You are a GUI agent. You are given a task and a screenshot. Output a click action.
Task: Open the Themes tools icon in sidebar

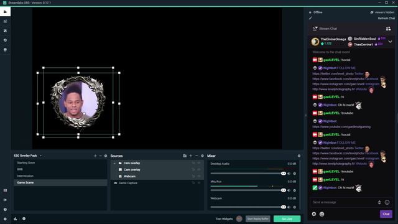(x=5, y=30)
